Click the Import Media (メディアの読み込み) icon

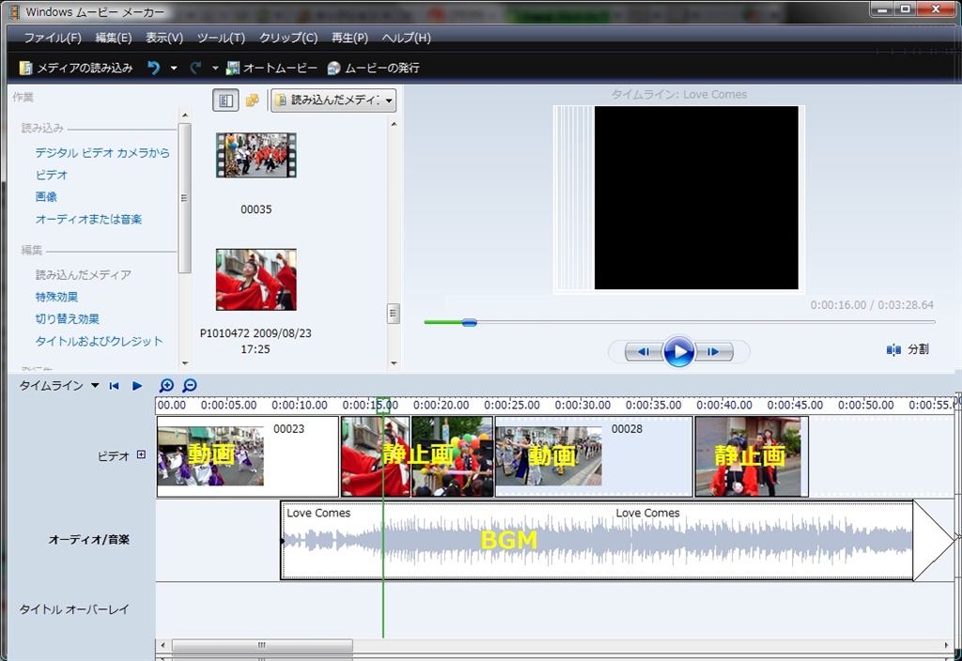pos(25,68)
